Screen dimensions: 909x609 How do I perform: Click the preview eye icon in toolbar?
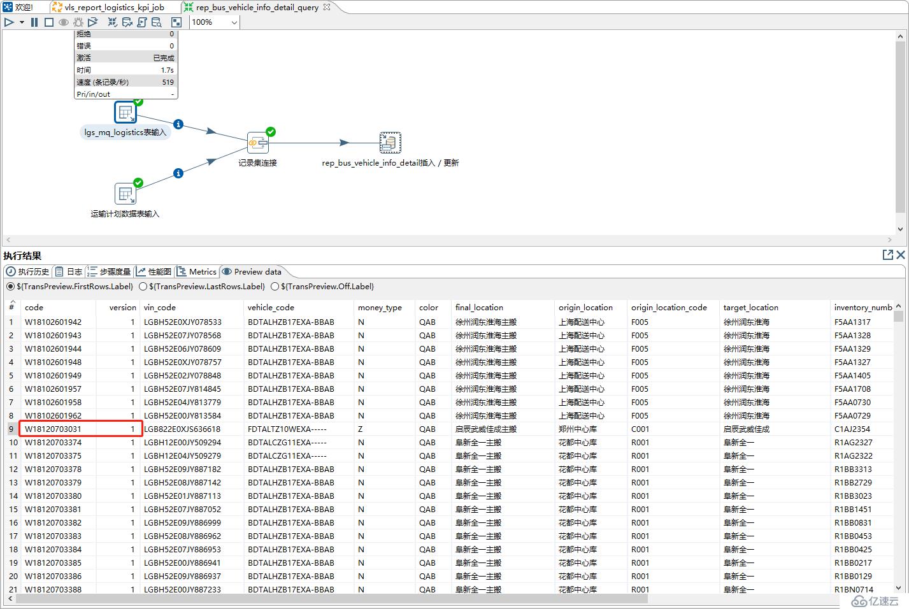(x=64, y=22)
